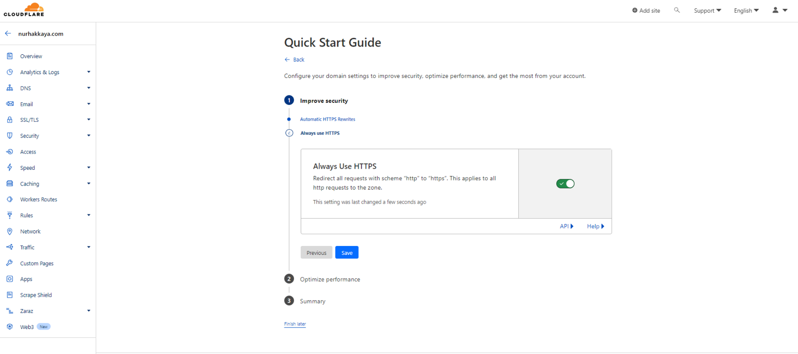The height and width of the screenshot is (354, 798).
Task: Click the back arrow beside nurhakkaya.com
Action: pyautogui.click(x=8, y=33)
